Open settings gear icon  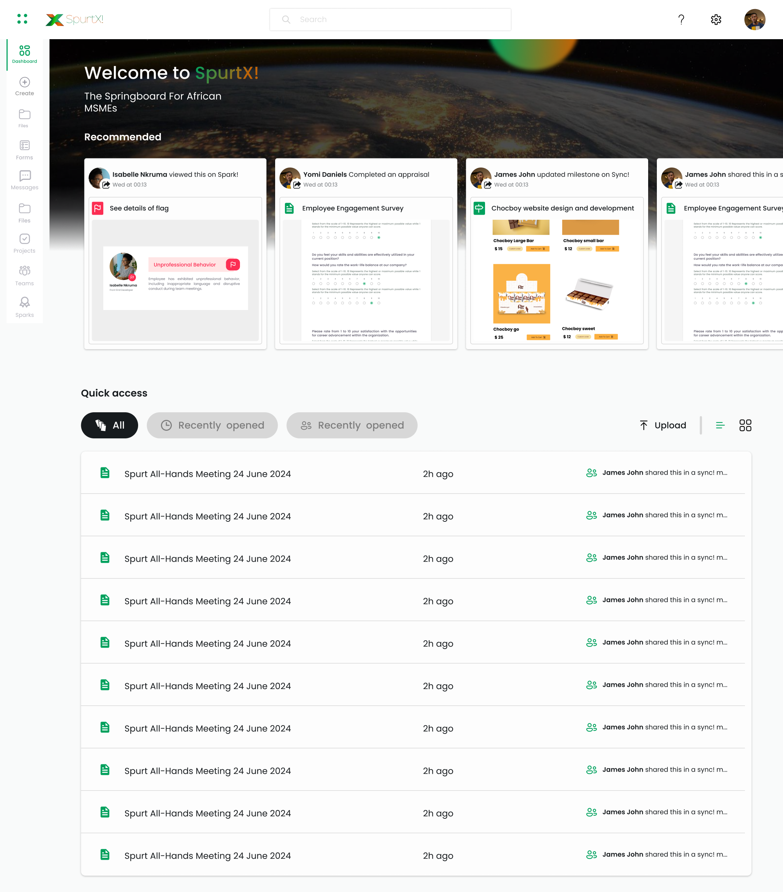(x=716, y=19)
